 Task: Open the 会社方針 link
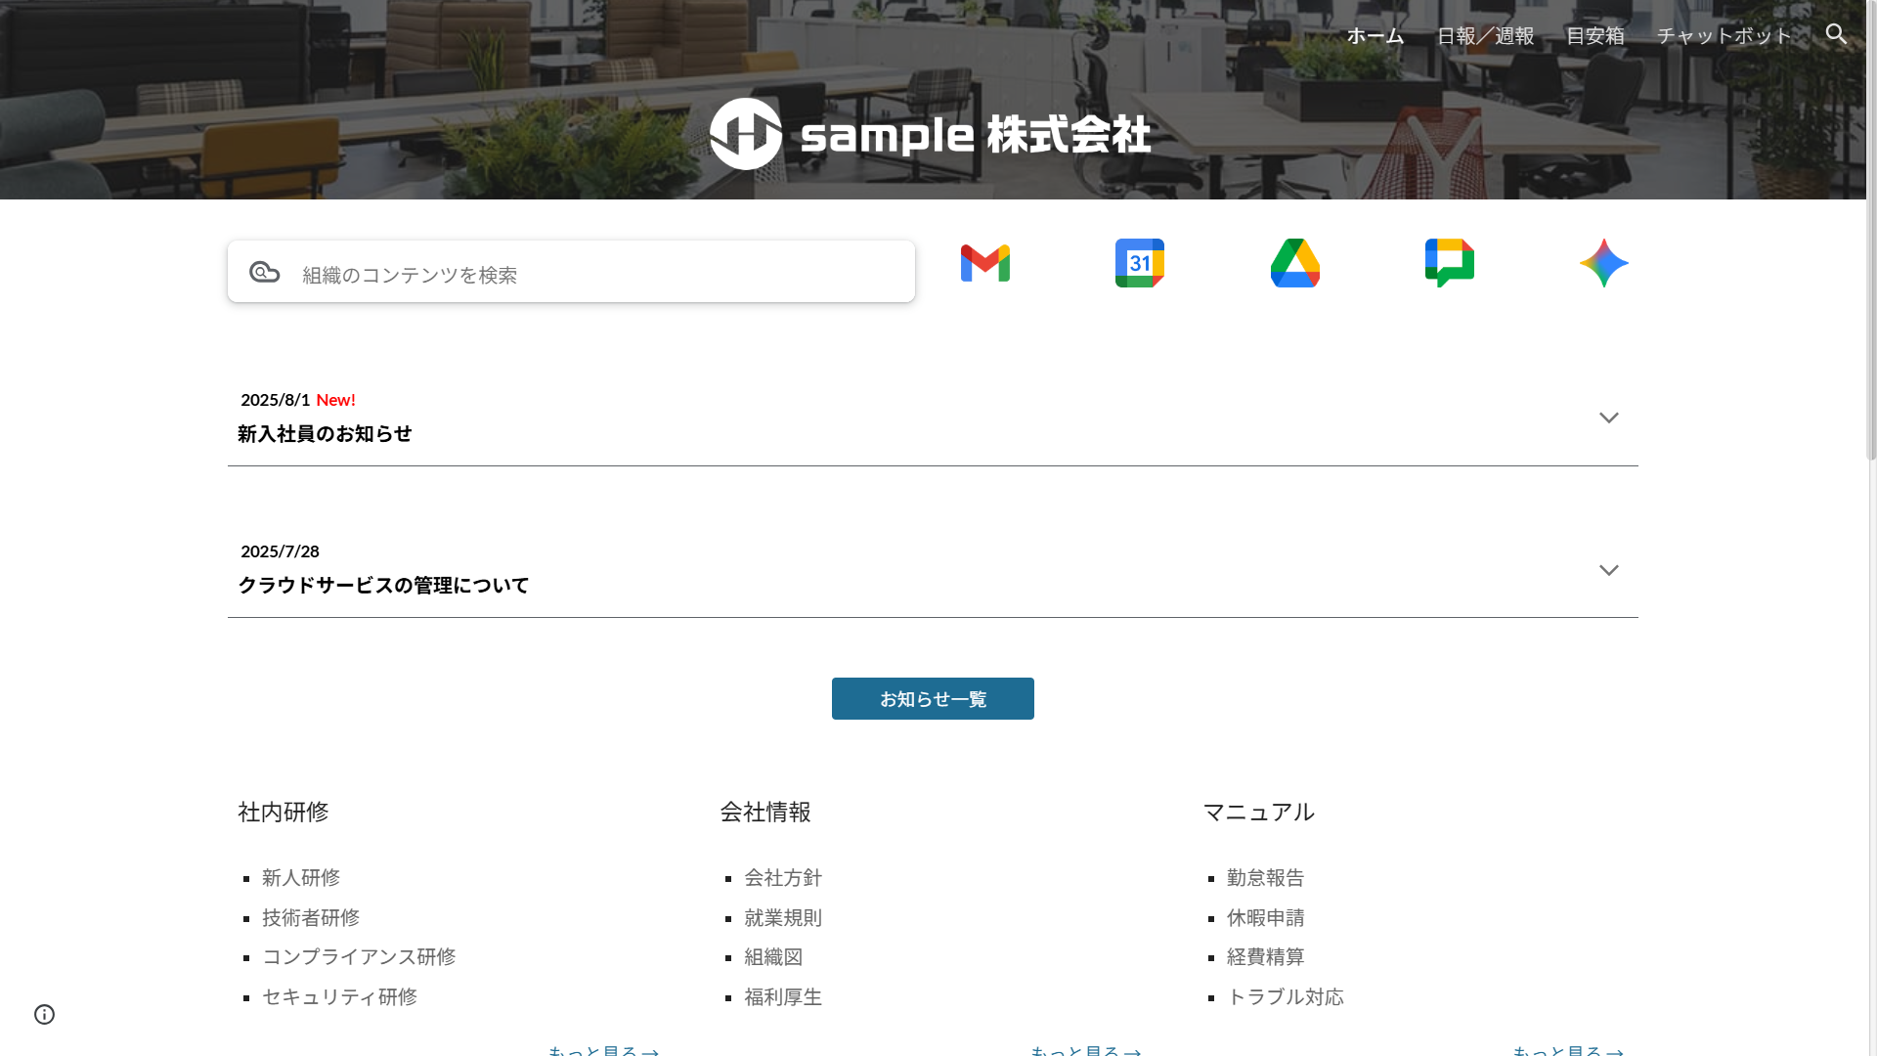783,878
